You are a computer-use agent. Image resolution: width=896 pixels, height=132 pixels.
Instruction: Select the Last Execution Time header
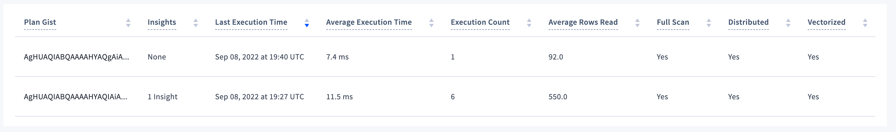(x=251, y=22)
